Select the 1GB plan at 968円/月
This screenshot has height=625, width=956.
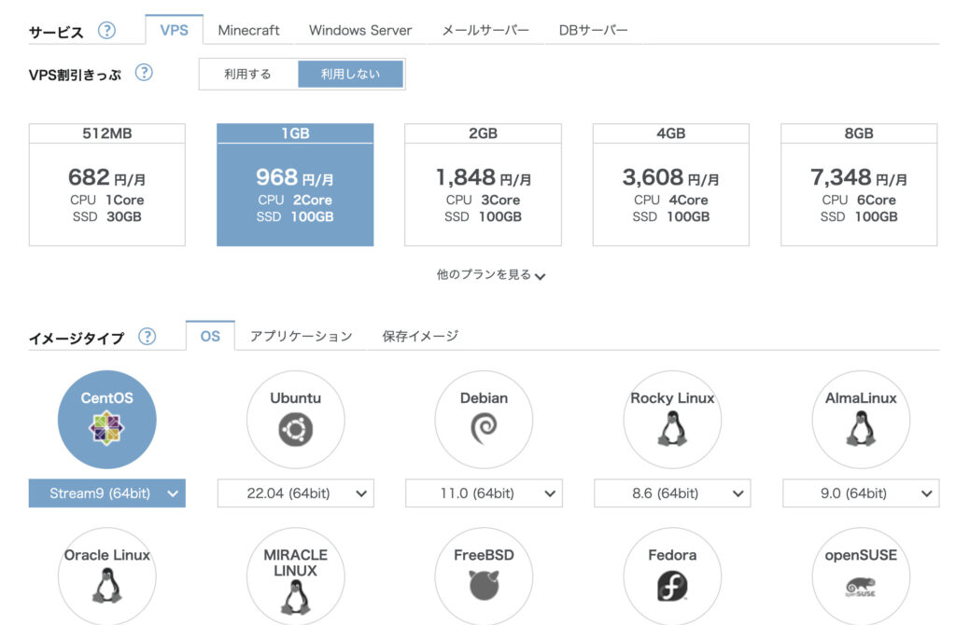click(295, 185)
